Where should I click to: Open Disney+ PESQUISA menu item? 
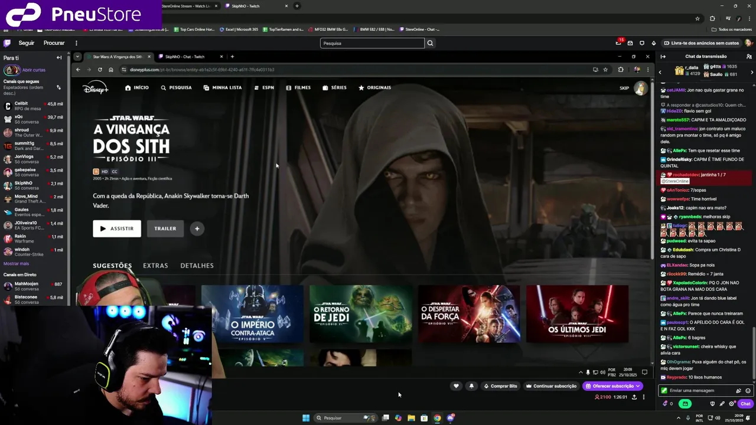(x=176, y=87)
